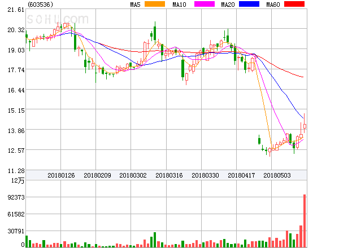This screenshot has width=339, height=248.
Task: Click the stock code (603536)
Action: [x=40, y=5]
